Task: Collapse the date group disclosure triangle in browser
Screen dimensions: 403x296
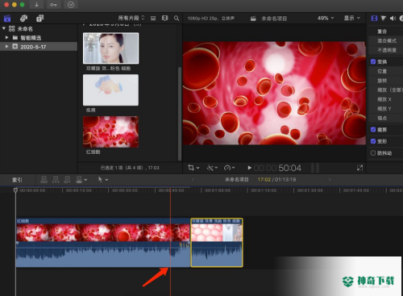Action: [84, 25]
